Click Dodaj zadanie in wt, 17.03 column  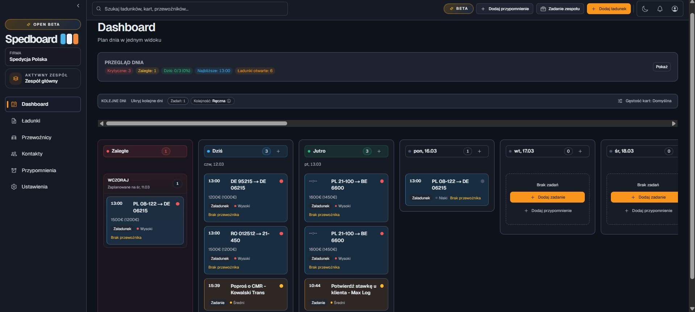pos(547,197)
